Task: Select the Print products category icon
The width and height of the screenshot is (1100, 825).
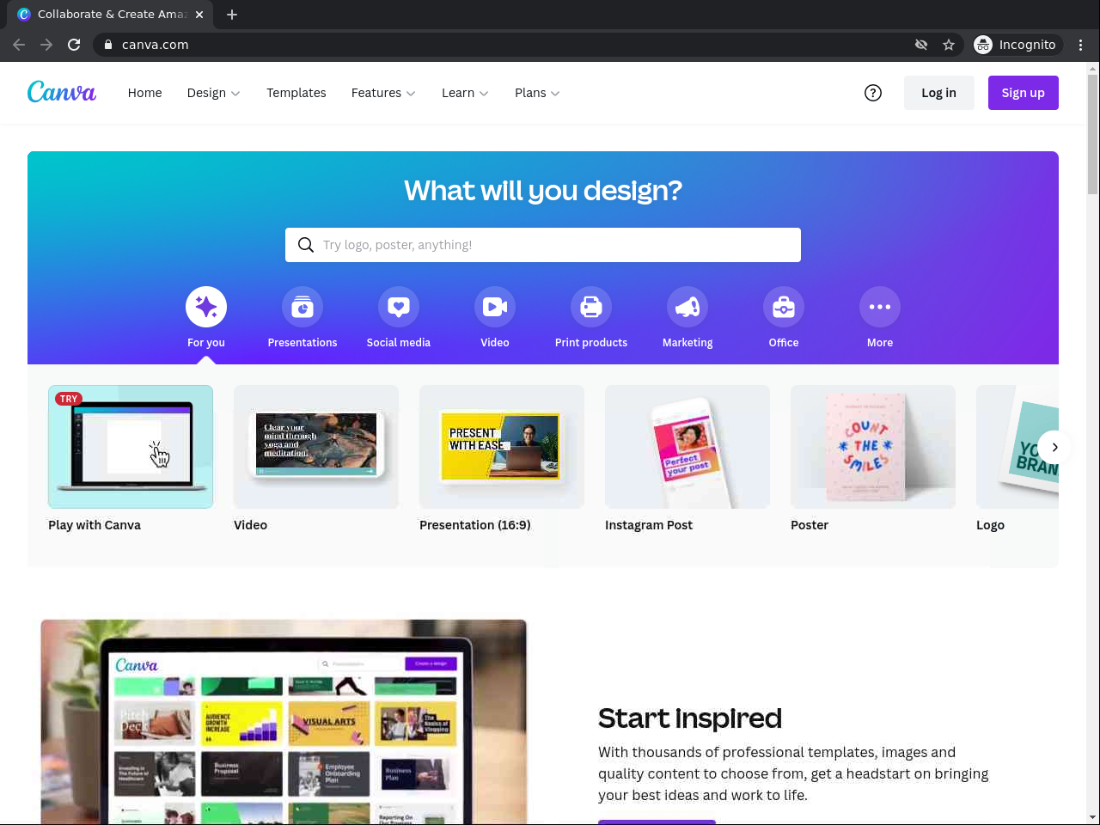Action: (x=591, y=307)
